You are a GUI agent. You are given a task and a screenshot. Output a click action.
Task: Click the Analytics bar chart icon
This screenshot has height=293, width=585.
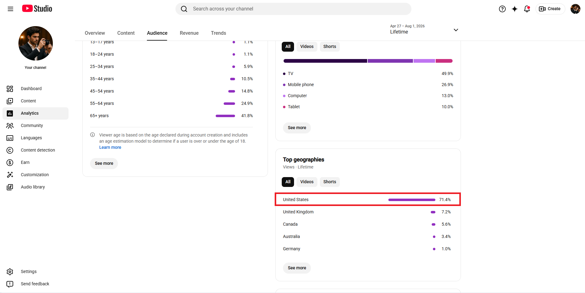10,113
